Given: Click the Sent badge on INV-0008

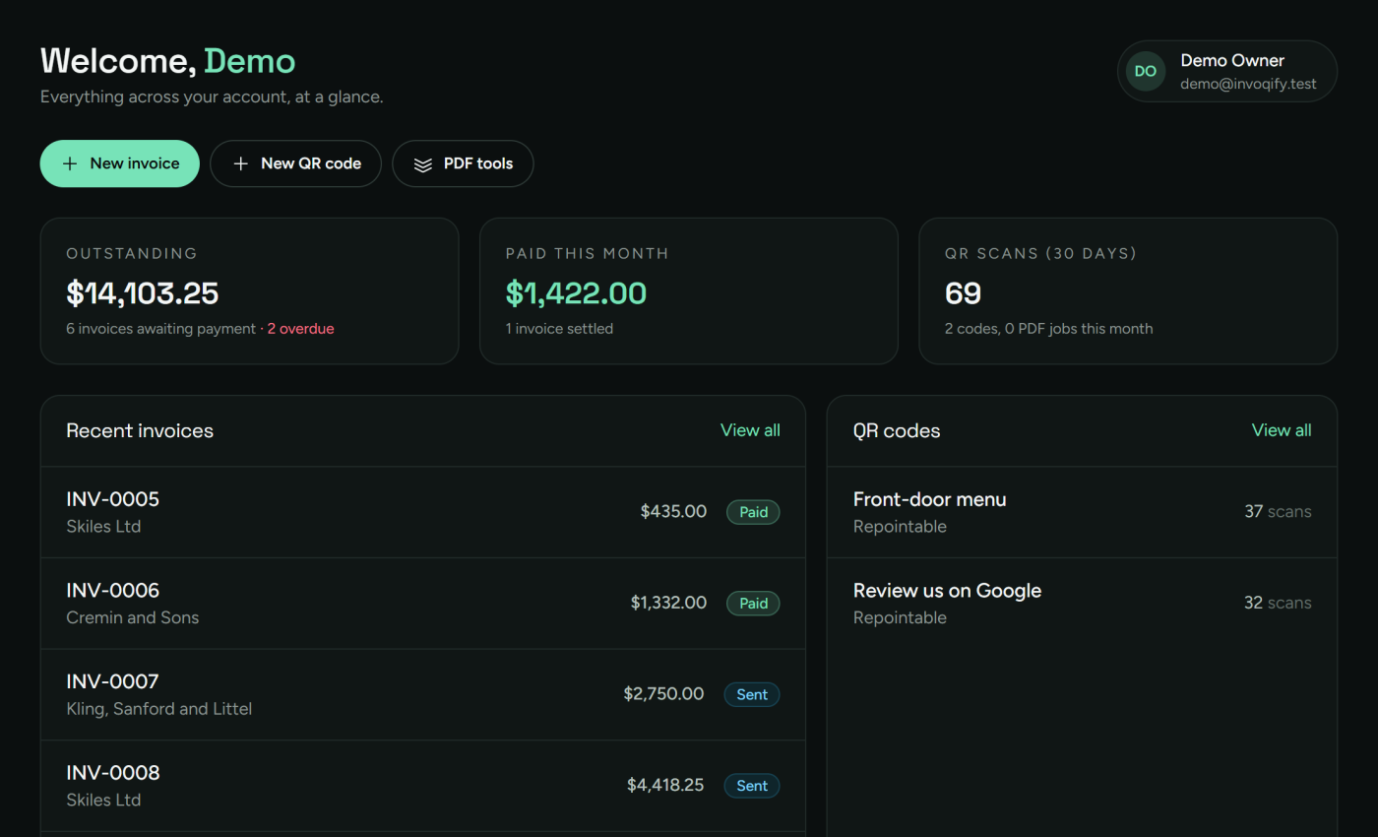Looking at the screenshot, I should click(752, 786).
